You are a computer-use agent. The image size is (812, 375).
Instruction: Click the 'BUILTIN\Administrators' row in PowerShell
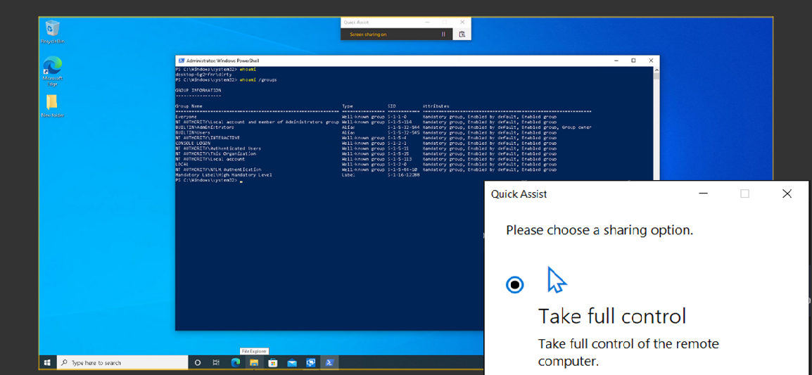click(x=383, y=127)
